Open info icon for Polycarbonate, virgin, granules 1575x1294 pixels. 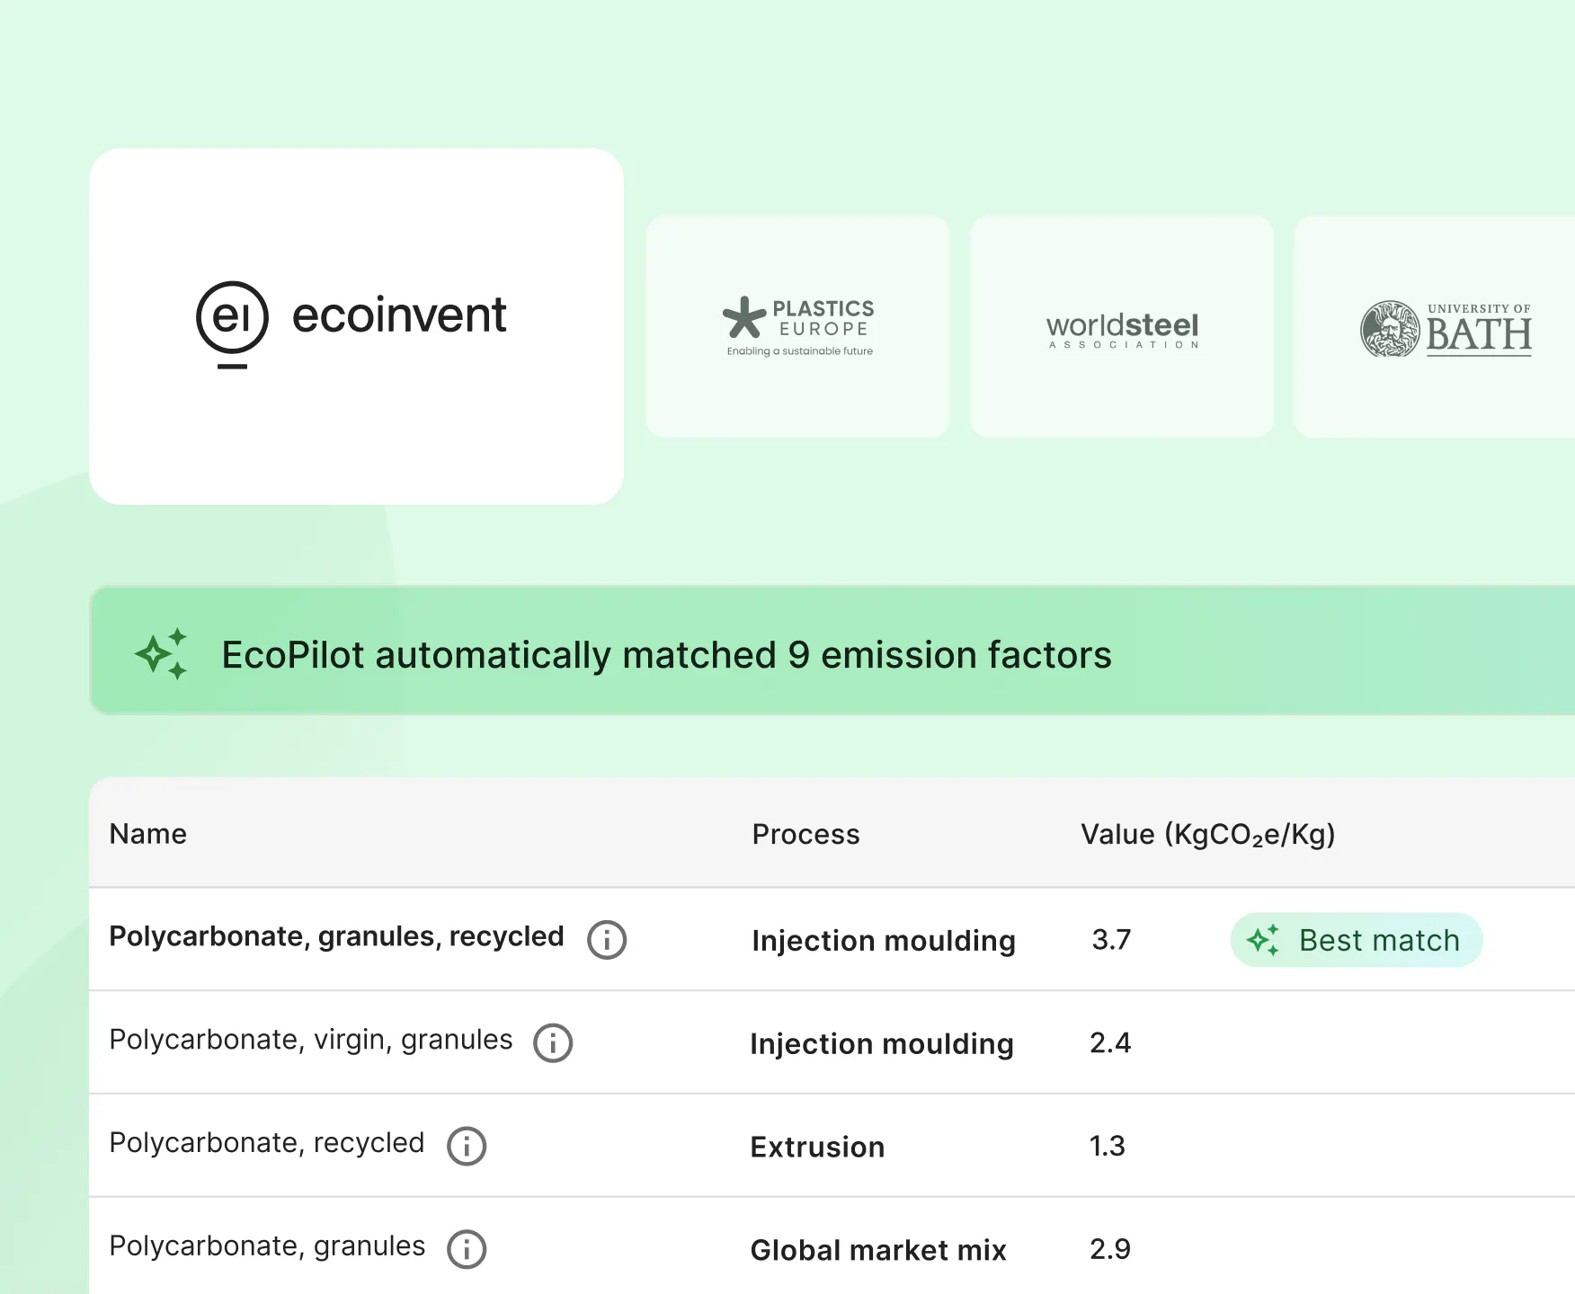coord(553,1043)
